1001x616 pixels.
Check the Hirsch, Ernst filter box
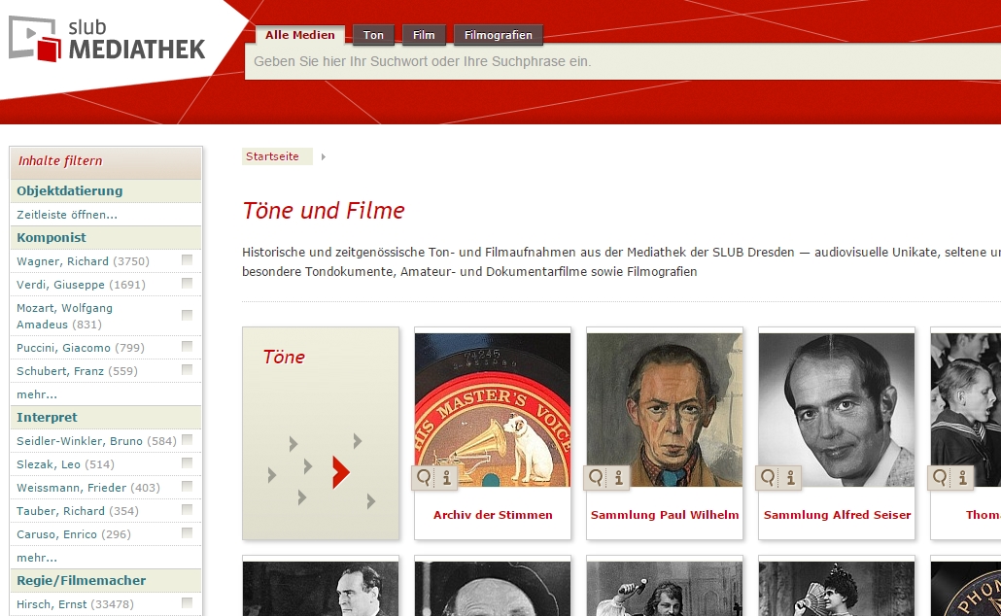point(187,602)
